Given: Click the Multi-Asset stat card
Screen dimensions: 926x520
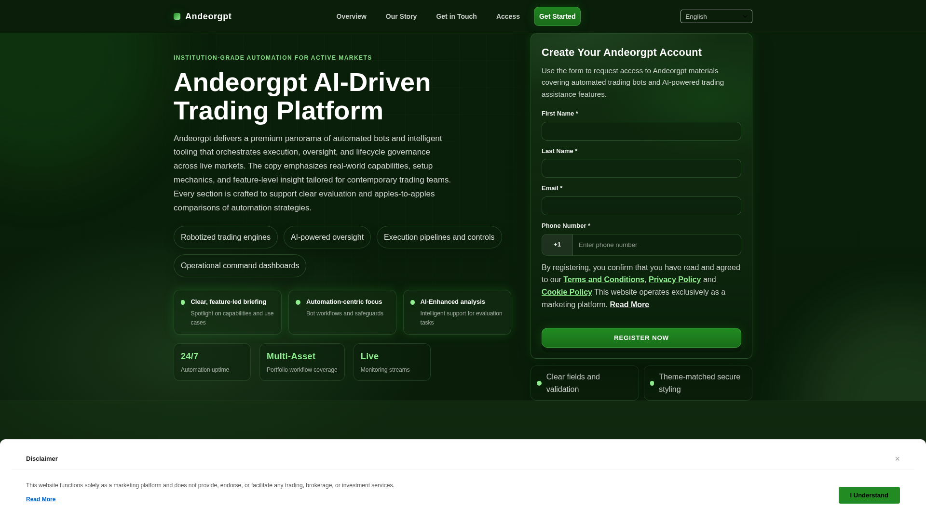Looking at the screenshot, I should coord(302,362).
